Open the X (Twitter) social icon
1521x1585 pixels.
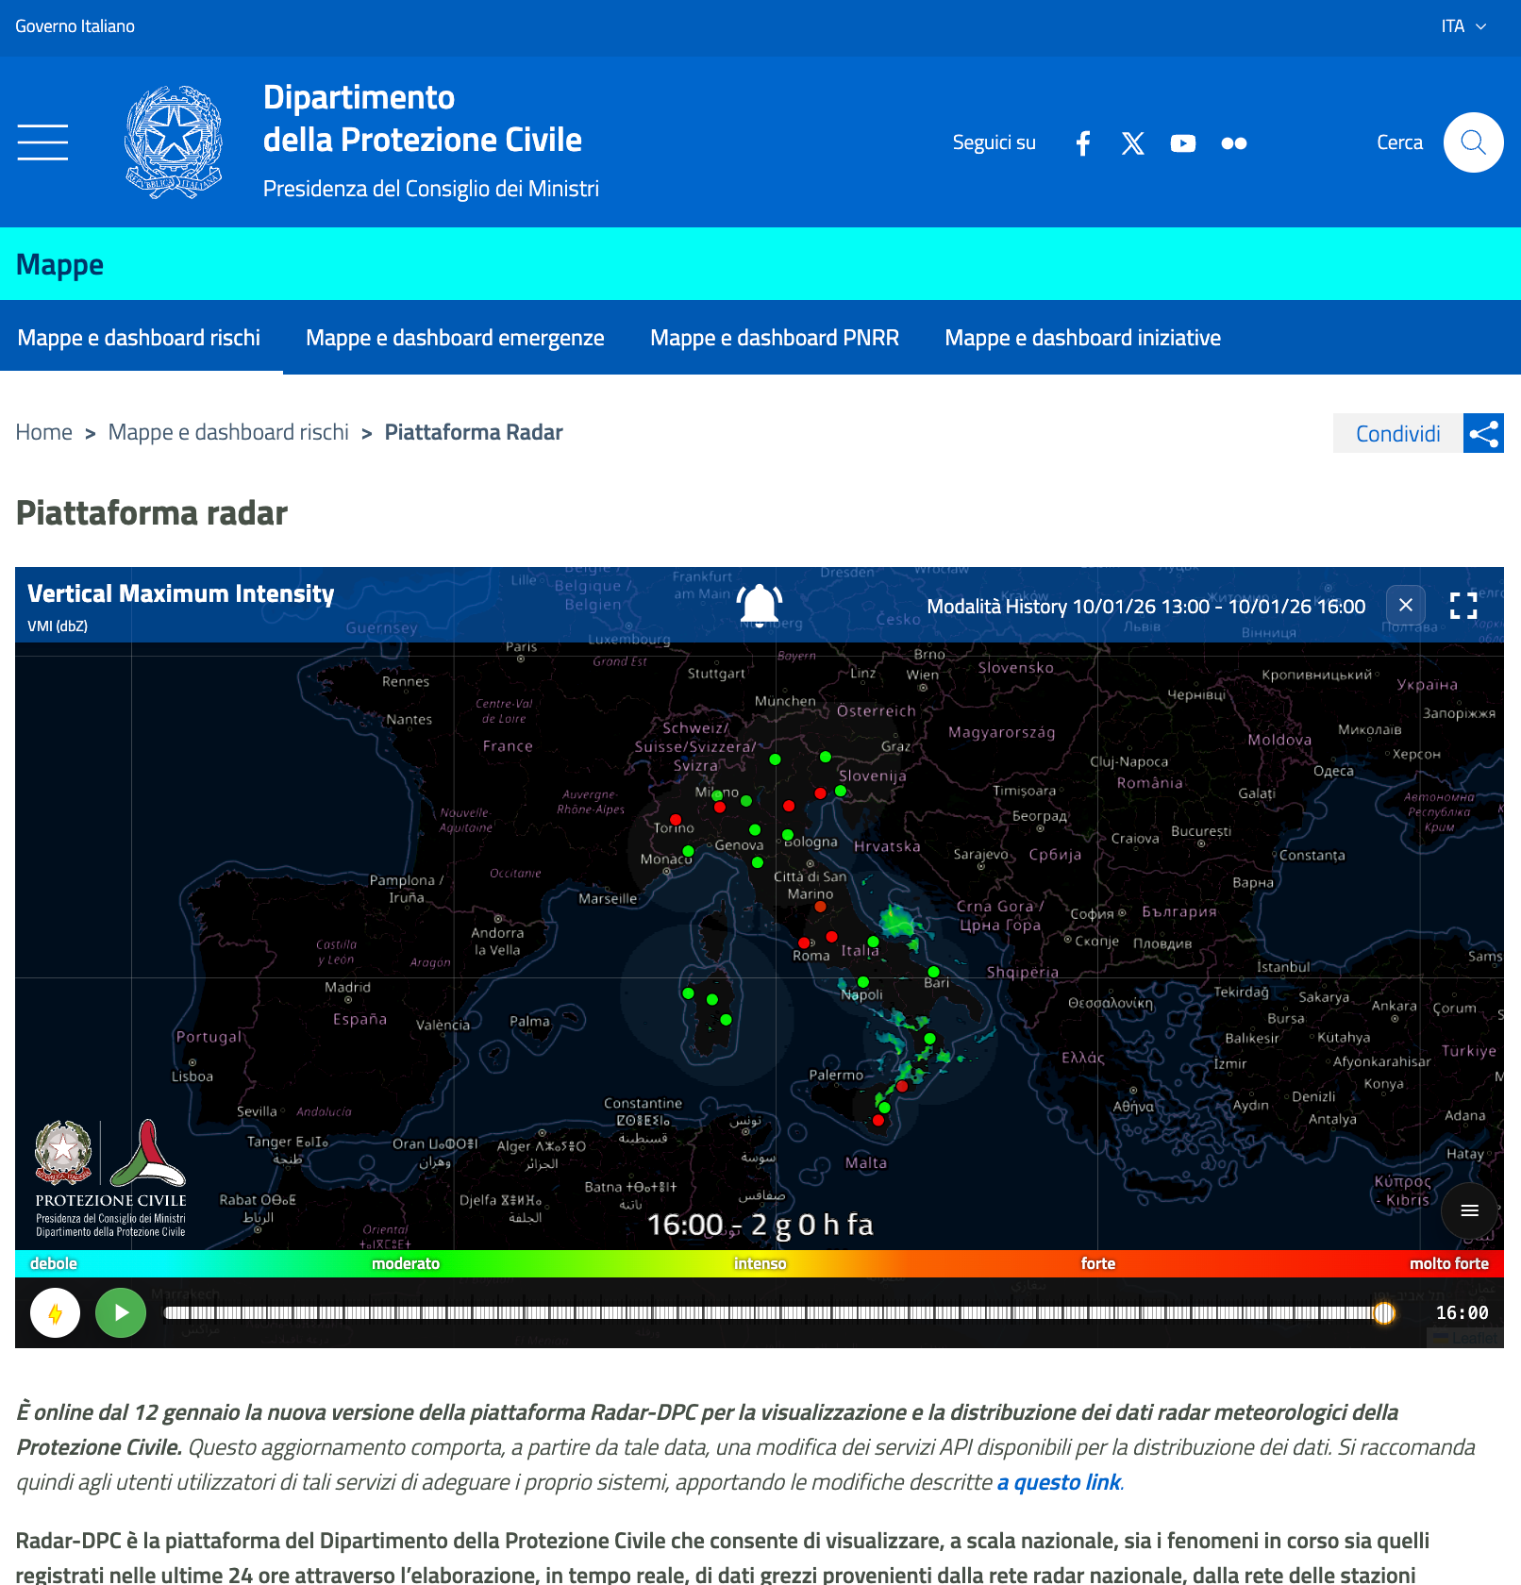click(1132, 143)
